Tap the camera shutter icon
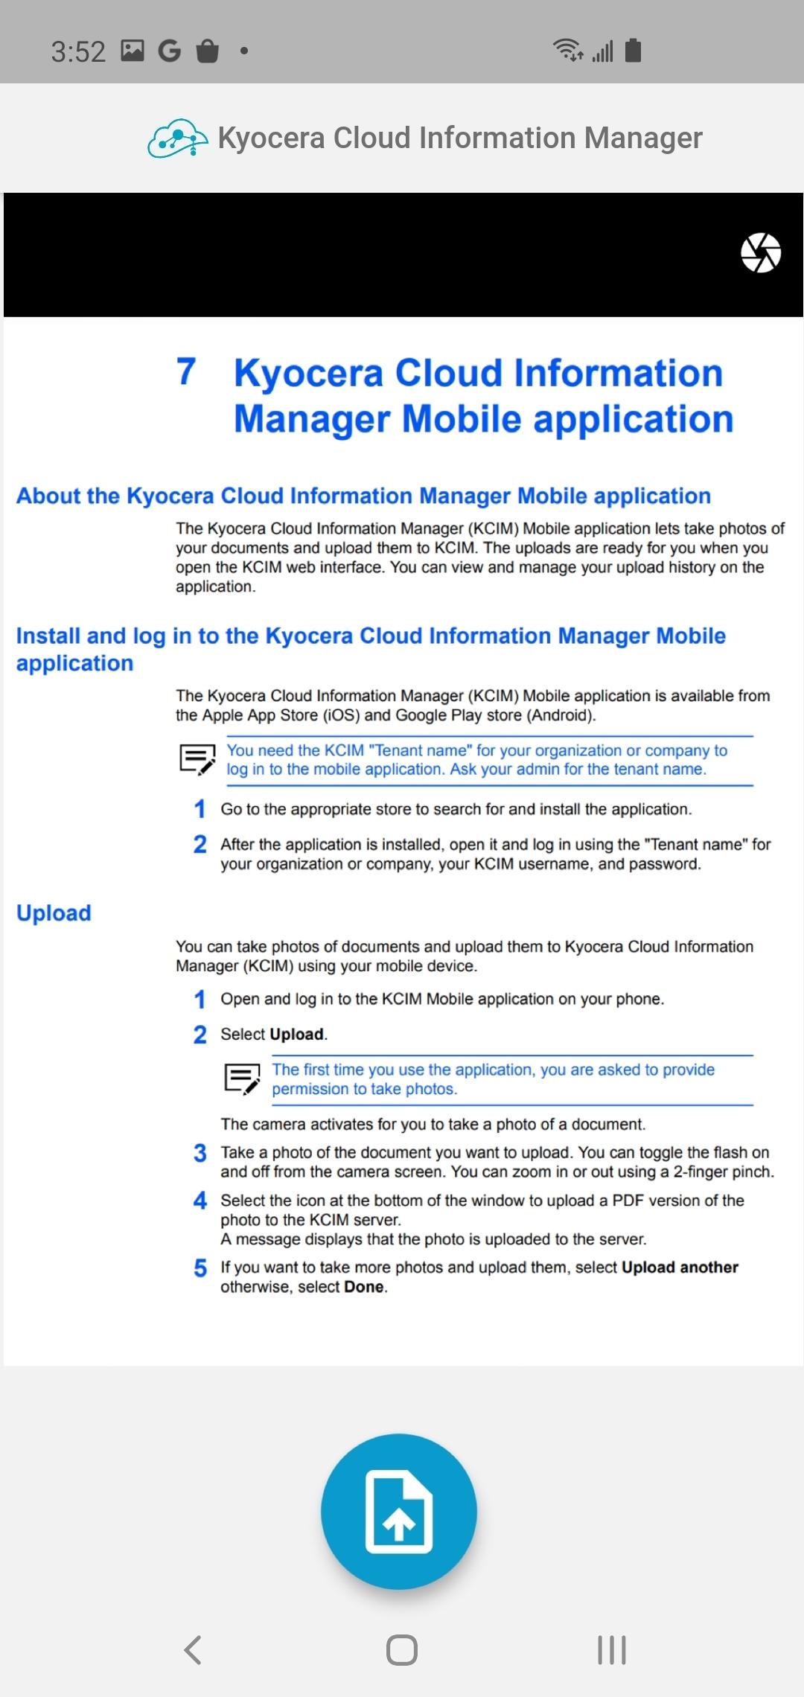The width and height of the screenshot is (804, 1697). 760,253
